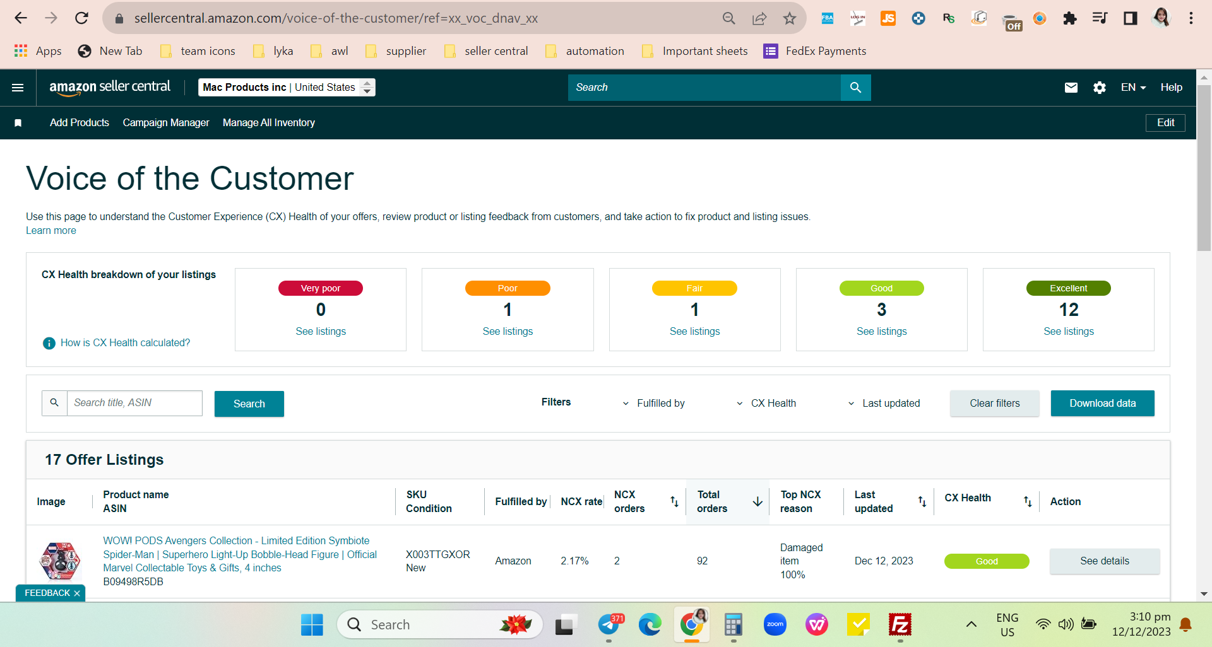Image resolution: width=1212 pixels, height=647 pixels.
Task: Click the bookmark flag icon
Action: point(18,123)
